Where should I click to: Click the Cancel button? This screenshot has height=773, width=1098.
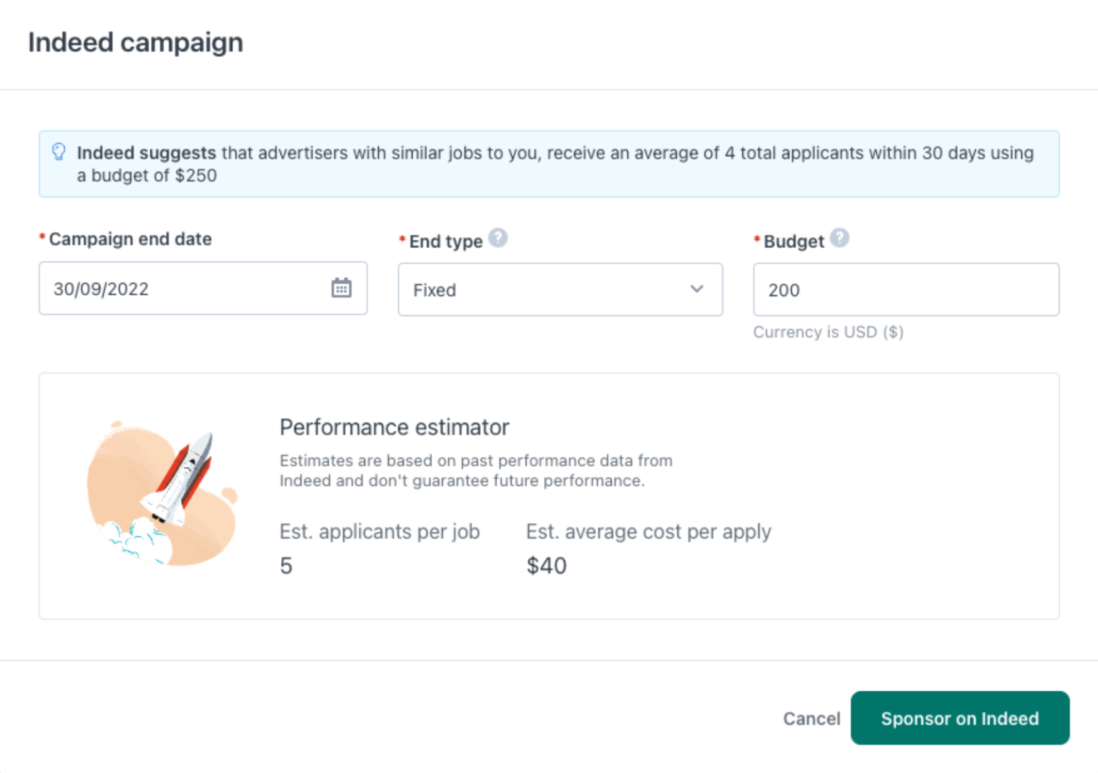(x=811, y=718)
